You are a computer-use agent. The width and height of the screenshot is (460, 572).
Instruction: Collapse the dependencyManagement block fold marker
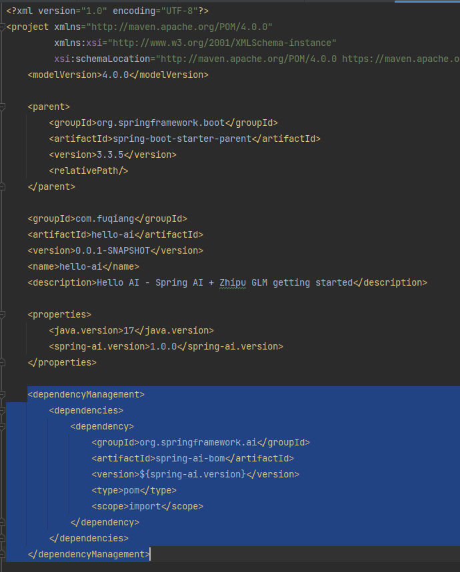pos(2,394)
